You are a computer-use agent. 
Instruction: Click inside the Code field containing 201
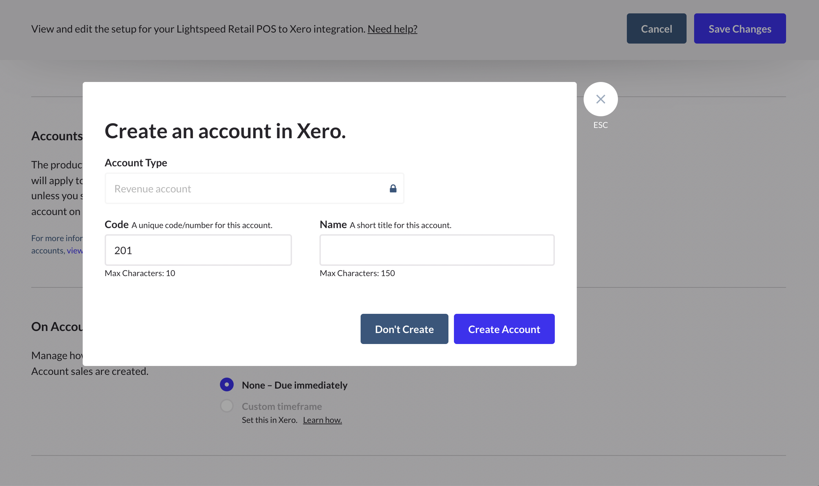[198, 250]
